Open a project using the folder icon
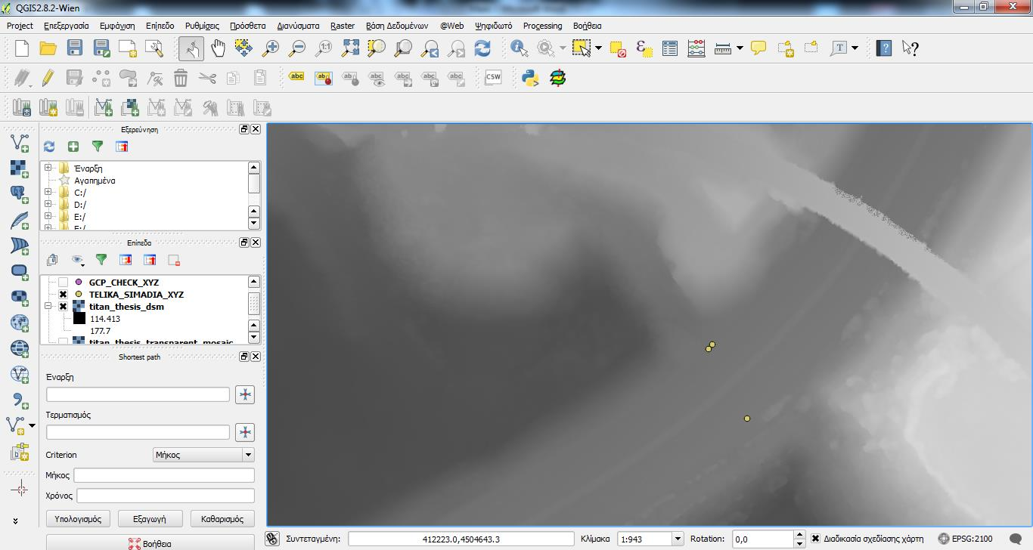The width and height of the screenshot is (1033, 550). pos(48,48)
